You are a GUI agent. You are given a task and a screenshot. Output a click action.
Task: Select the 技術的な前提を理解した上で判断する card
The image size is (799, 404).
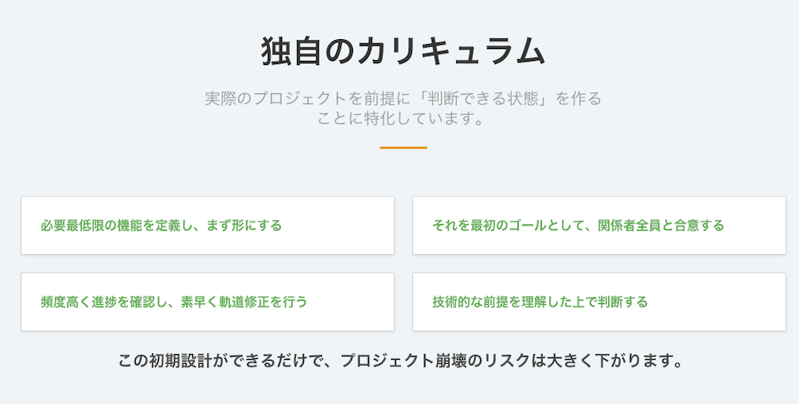coord(598,302)
